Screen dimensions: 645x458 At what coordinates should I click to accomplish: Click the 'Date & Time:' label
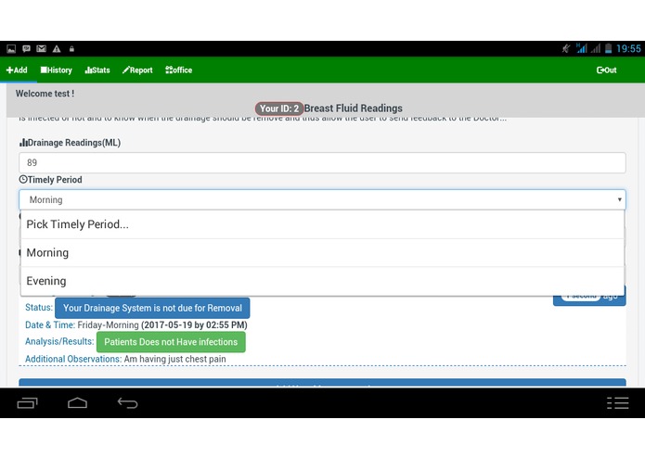tap(50, 324)
